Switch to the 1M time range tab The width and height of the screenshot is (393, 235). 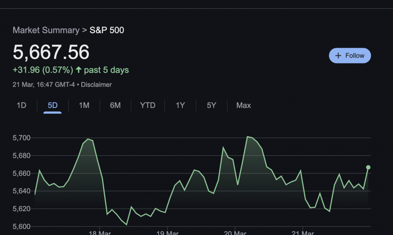click(x=84, y=105)
